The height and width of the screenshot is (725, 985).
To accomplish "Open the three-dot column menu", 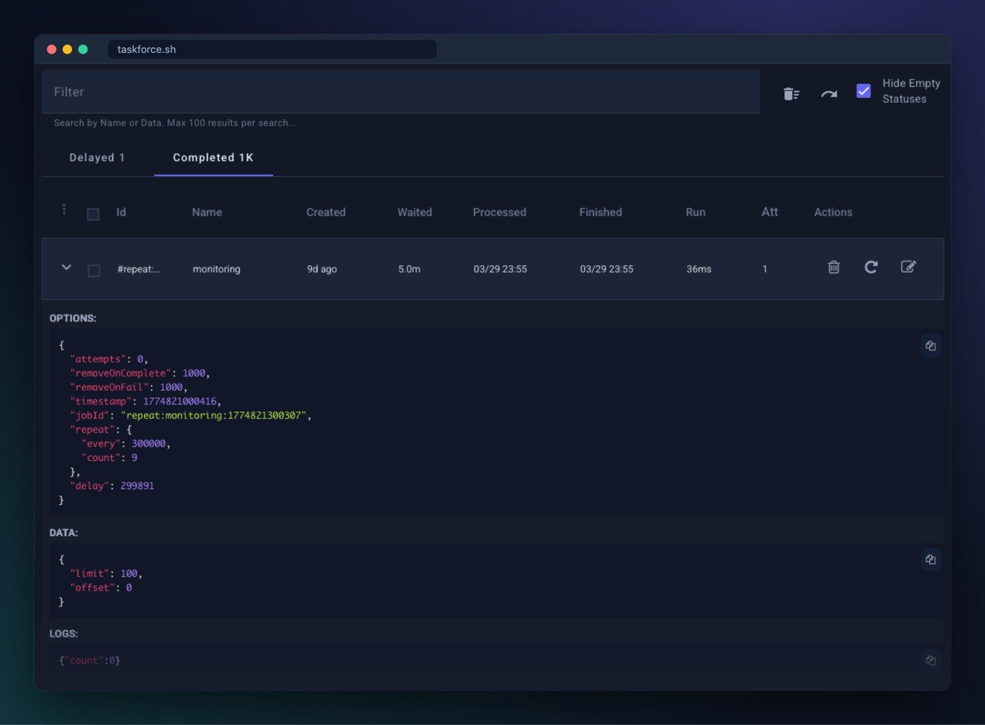I will (64, 209).
